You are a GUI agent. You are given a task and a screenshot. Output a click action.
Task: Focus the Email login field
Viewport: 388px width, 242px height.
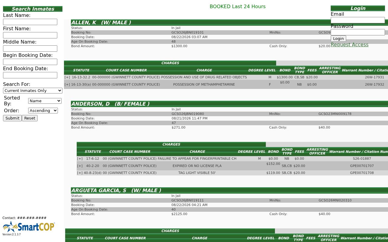click(358, 20)
